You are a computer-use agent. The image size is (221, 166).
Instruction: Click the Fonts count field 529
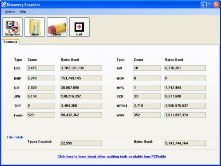pos(41,115)
